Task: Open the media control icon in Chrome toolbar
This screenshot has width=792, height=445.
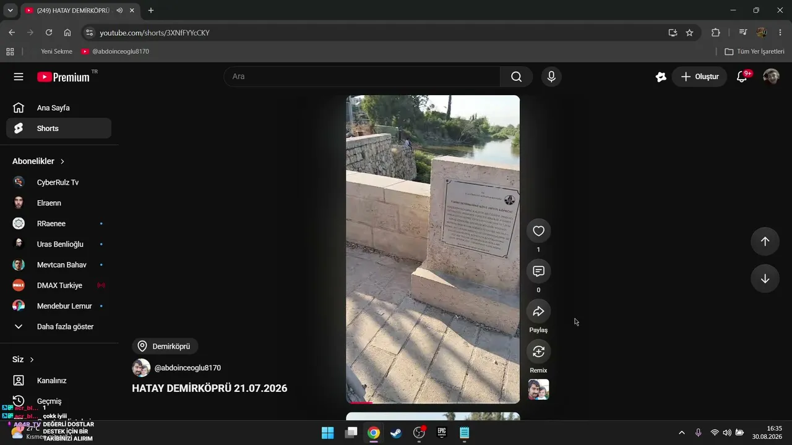Action: 743,33
